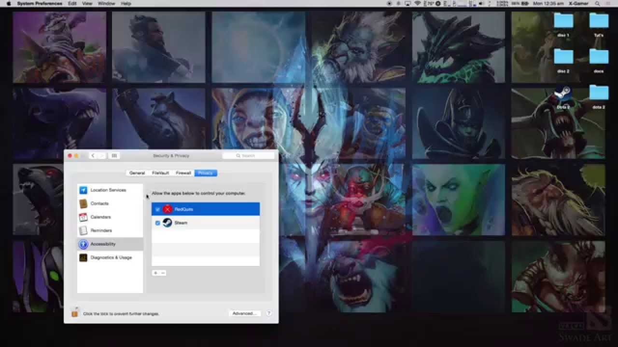Click the minus button to remove an app
This screenshot has height=347, width=618.
point(163,273)
